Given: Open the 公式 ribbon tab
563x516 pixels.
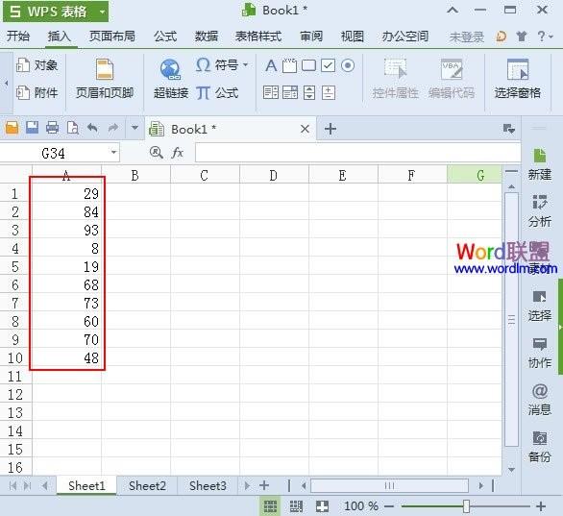Looking at the screenshot, I should coord(165,36).
